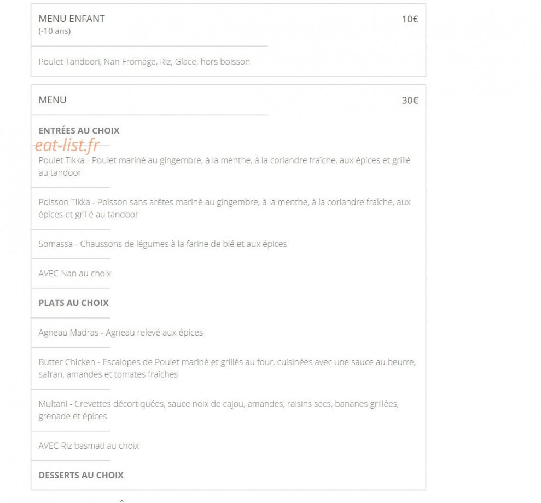Image resolution: width=541 pixels, height=503 pixels.
Task: Click the eat-list.fr watermark logo
Action: (x=67, y=145)
